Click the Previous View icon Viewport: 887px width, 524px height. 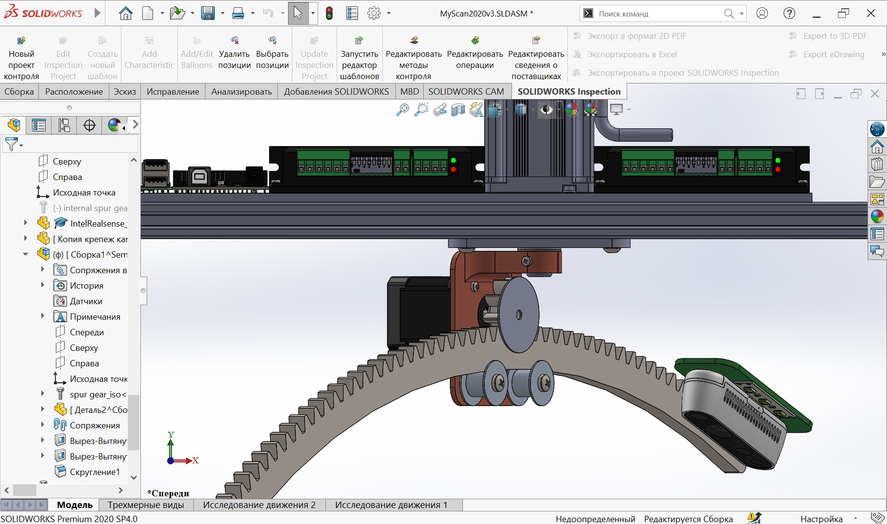click(440, 110)
